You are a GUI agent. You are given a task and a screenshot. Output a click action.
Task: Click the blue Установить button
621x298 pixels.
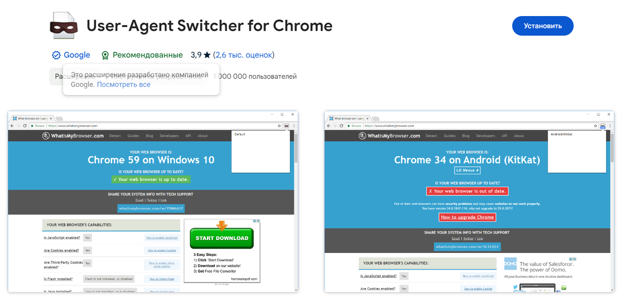click(x=543, y=26)
